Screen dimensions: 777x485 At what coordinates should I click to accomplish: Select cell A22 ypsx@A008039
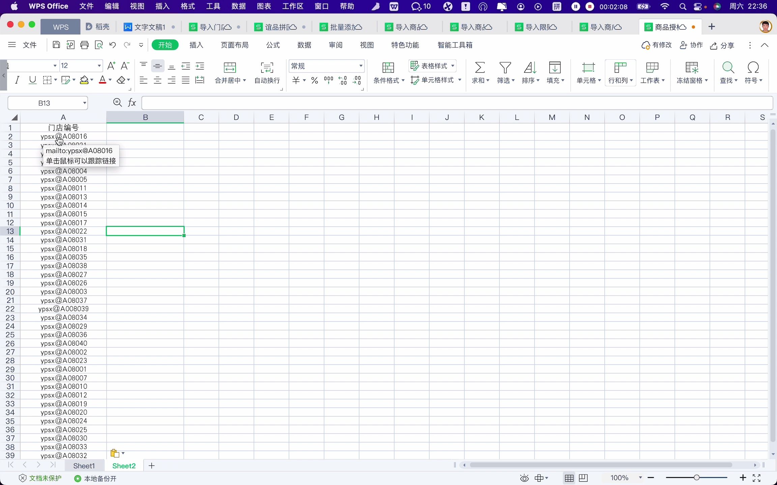pyautogui.click(x=63, y=309)
